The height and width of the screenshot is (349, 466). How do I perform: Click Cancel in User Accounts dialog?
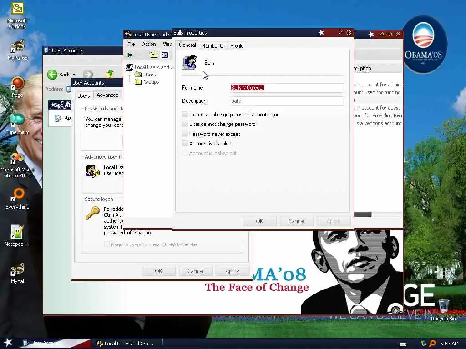[196, 271]
